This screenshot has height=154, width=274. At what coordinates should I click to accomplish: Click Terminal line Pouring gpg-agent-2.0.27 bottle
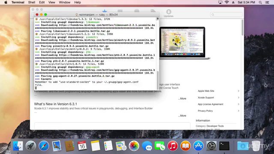click(75, 76)
